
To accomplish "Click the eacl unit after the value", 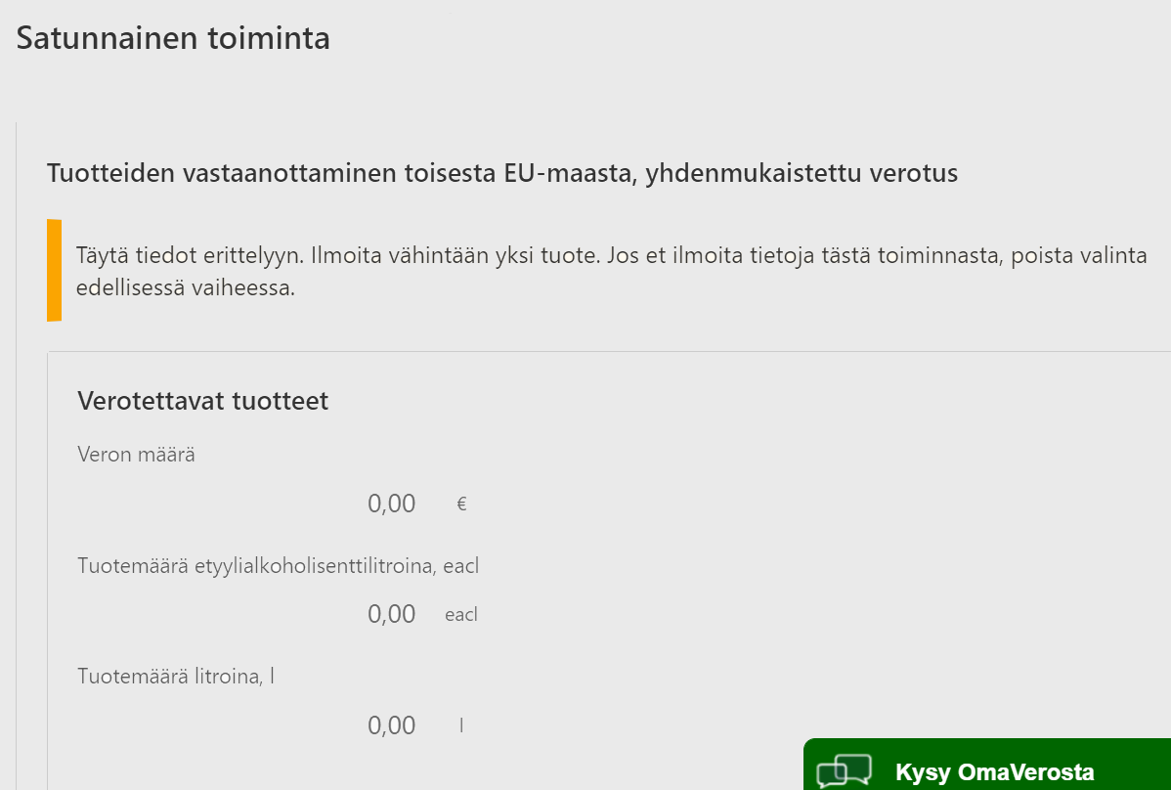I will pyautogui.click(x=461, y=615).
